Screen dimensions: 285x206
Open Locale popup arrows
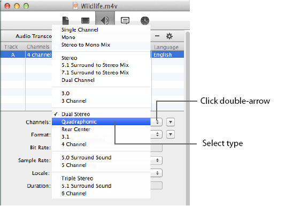157,173
